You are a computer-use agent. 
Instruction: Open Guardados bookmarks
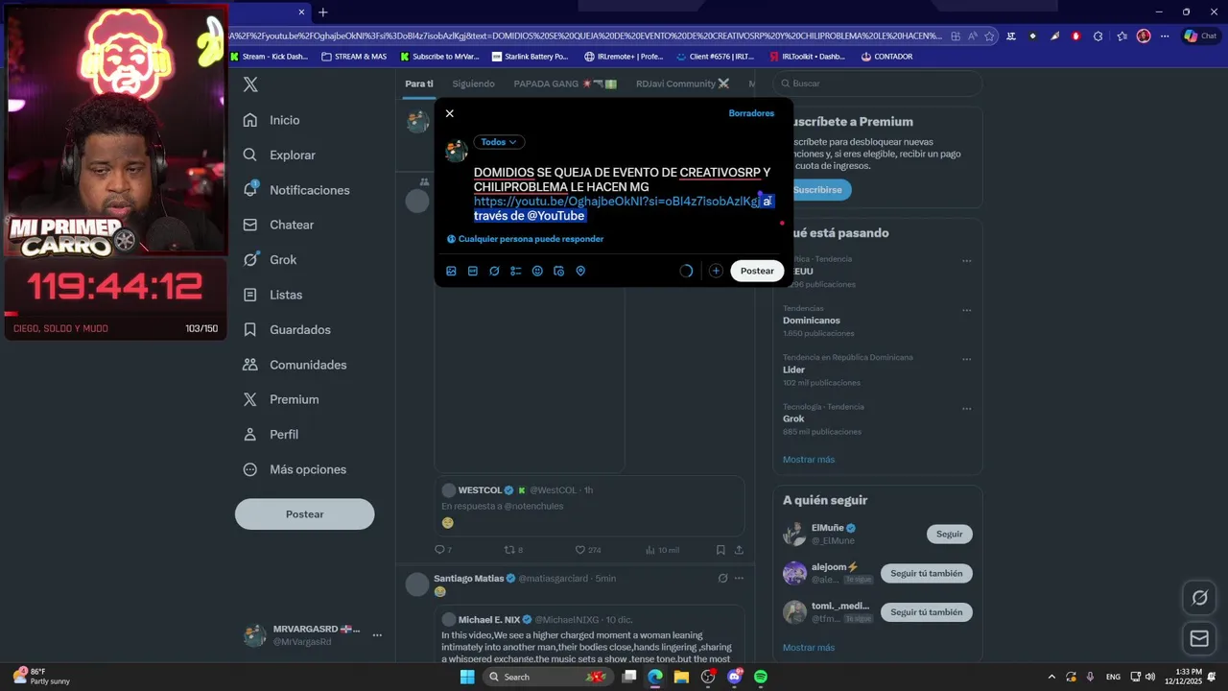click(x=287, y=329)
